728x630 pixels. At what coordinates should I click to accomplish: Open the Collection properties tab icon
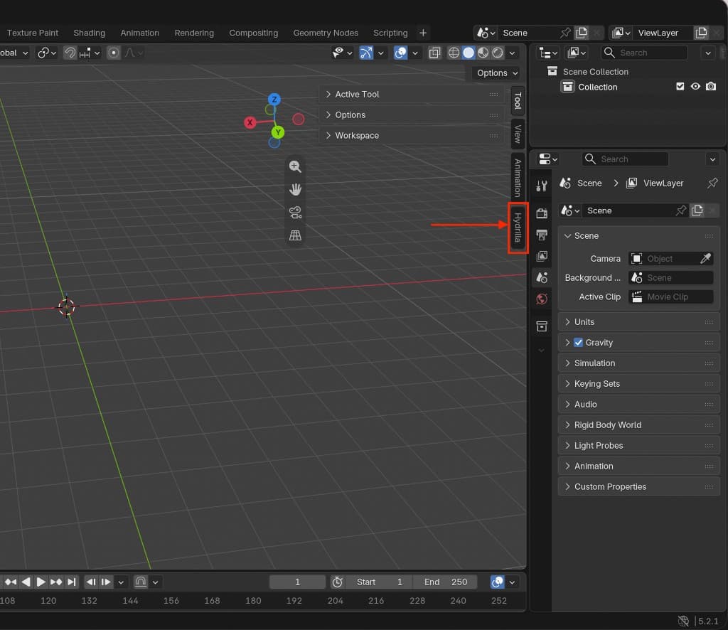click(541, 326)
